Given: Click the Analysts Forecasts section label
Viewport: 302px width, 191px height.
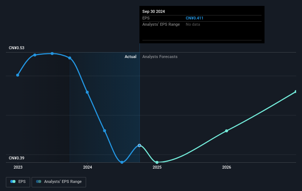Looking at the screenshot, I should click(x=160, y=57).
